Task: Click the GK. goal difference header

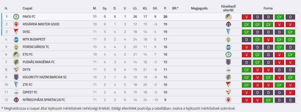Action: click(x=155, y=8)
